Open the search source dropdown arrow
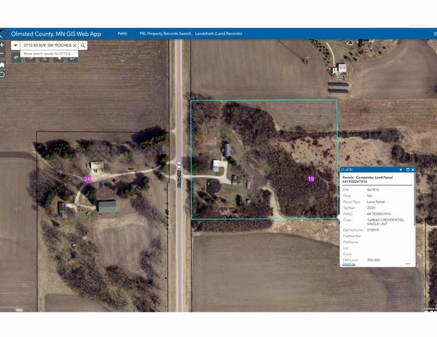Viewport: 437px width, 337px height. 15,45
